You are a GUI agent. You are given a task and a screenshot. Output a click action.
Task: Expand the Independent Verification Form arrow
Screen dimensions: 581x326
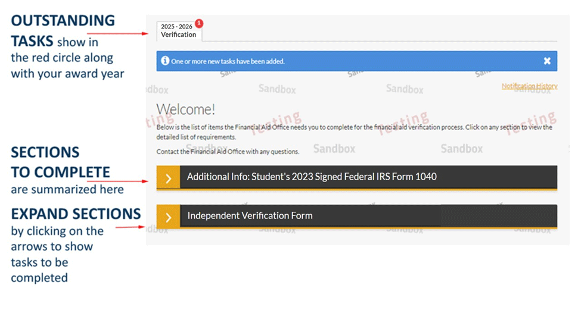(x=168, y=217)
